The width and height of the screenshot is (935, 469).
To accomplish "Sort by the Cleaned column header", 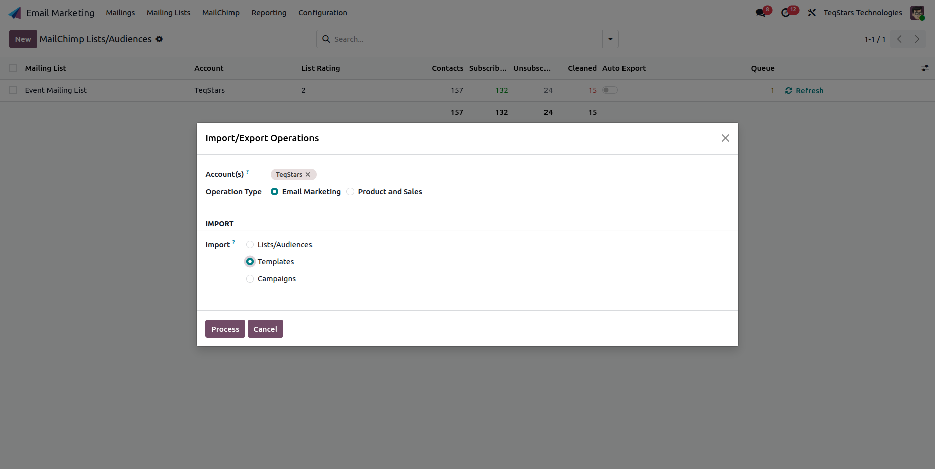I will [582, 68].
